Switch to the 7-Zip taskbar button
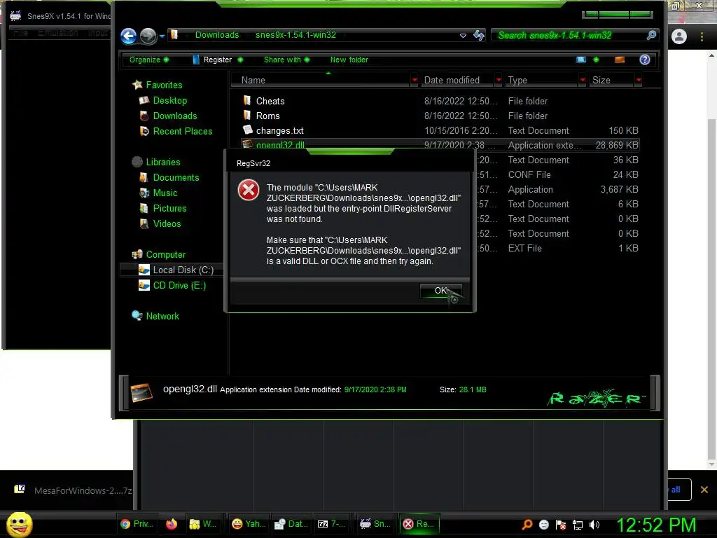 (x=331, y=524)
